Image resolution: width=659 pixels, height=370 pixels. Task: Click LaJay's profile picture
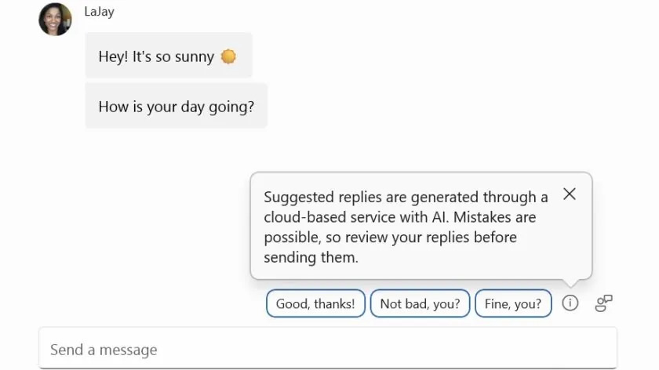coord(55,19)
